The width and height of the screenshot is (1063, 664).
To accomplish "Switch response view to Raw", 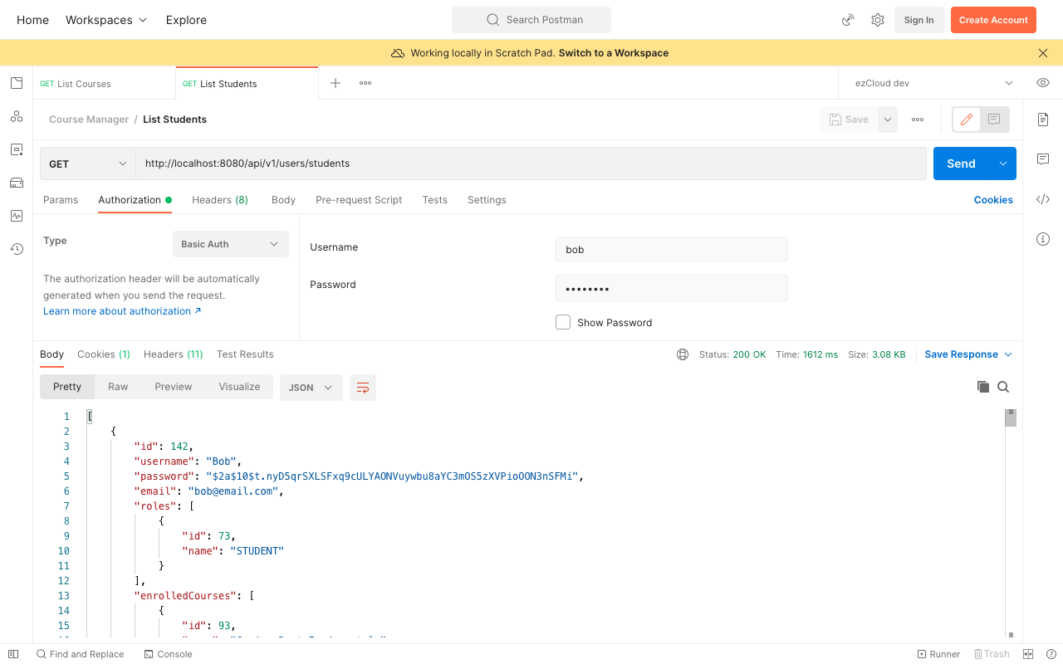I will (118, 387).
